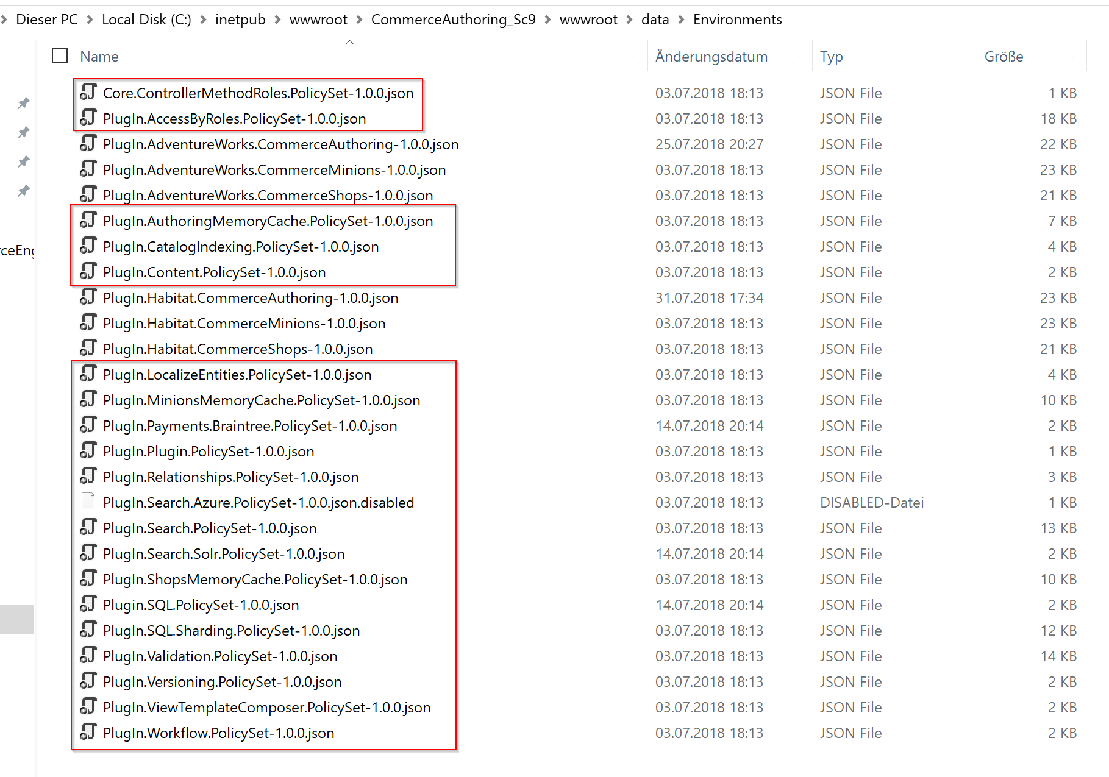
Task: Navigate to Local Disk (C:) in breadcrumb
Action: [x=146, y=20]
